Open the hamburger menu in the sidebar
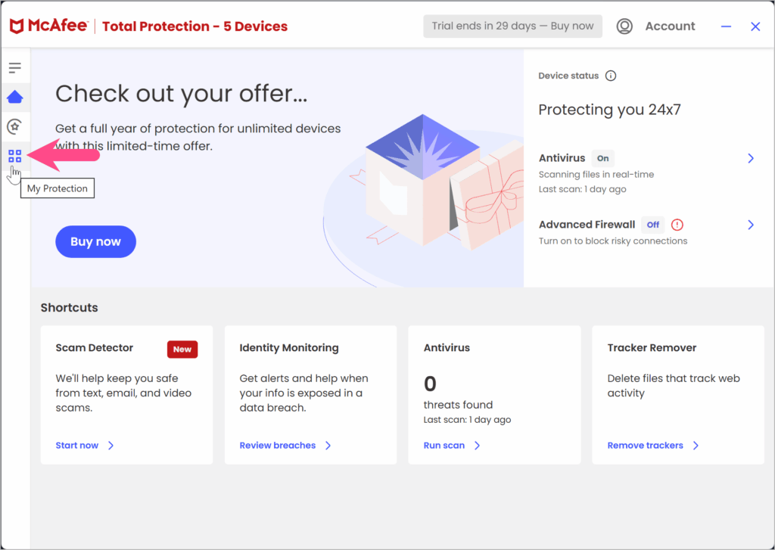Viewport: 775px width, 550px height. (x=16, y=67)
